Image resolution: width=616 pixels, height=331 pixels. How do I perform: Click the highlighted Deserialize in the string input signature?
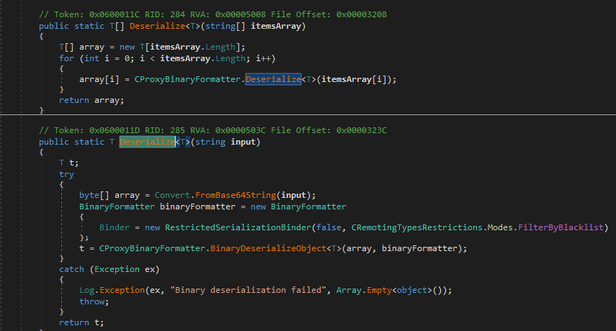coord(147,142)
